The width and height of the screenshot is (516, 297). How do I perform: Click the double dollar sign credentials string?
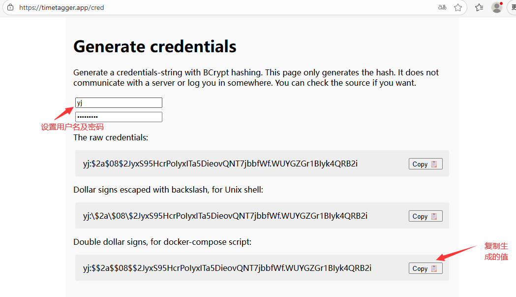[227, 267]
